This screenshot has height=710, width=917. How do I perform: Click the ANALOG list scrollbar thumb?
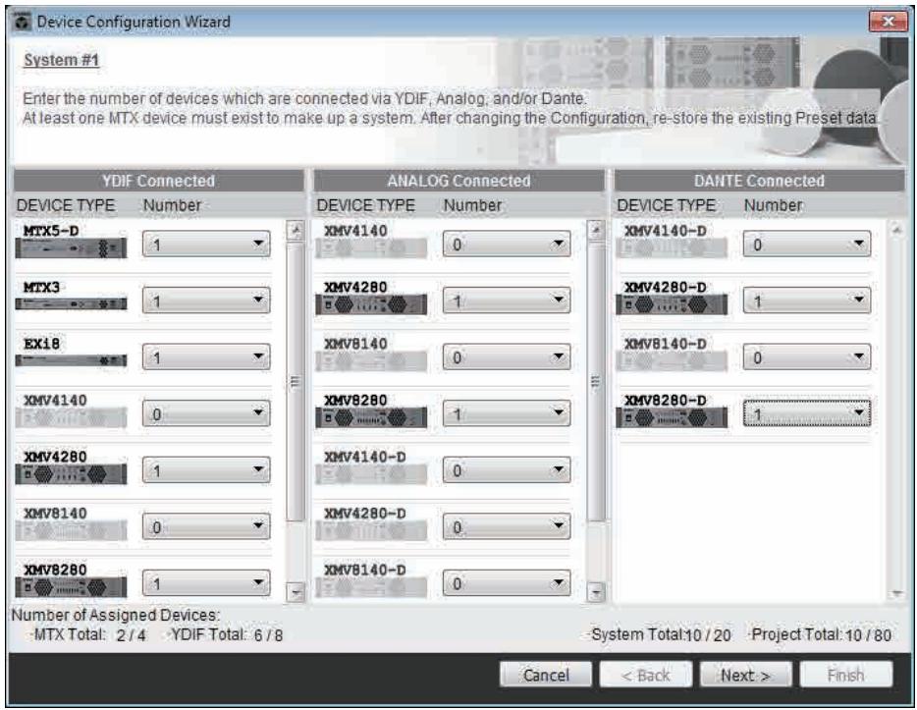pyautogui.click(x=596, y=381)
